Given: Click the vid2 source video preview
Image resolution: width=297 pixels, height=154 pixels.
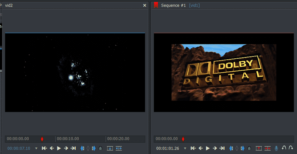Looking at the screenshot, I should point(75,73).
